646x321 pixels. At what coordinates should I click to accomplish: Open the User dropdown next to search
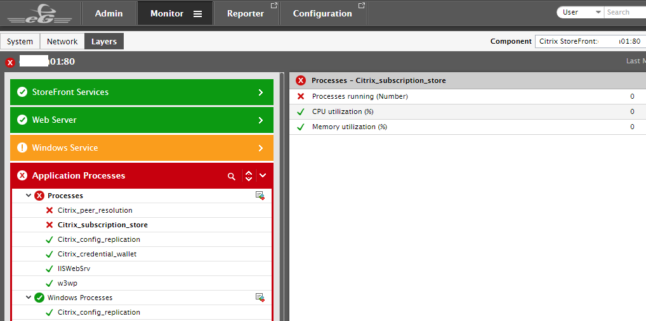click(581, 12)
